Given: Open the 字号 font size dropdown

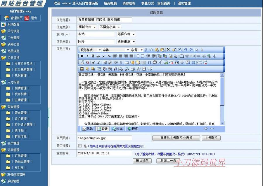Looking at the screenshot, I should pyautogui.click(x=137, y=50).
